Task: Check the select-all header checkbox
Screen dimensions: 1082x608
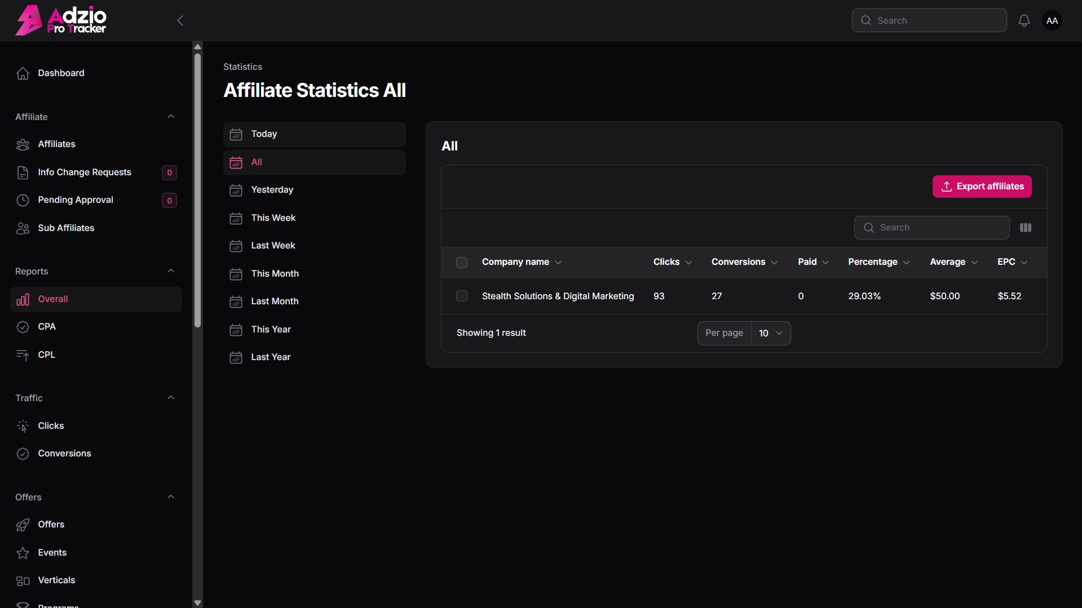Action: (x=462, y=263)
